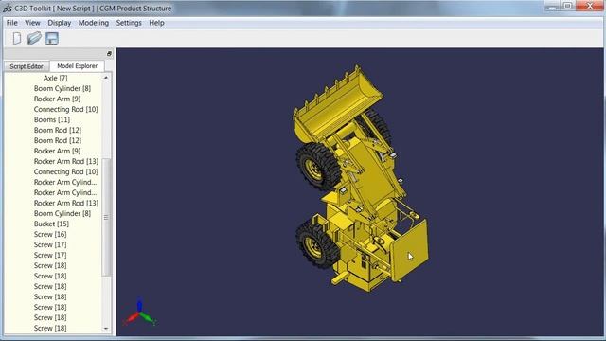The image size is (606, 341).
Task: Open the File menu
Action: pyautogui.click(x=12, y=23)
